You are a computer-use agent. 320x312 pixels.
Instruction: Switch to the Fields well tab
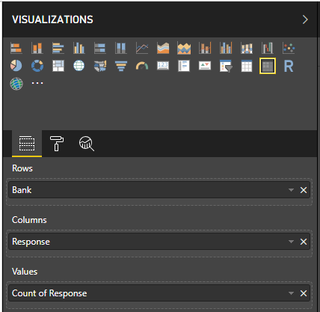27,144
